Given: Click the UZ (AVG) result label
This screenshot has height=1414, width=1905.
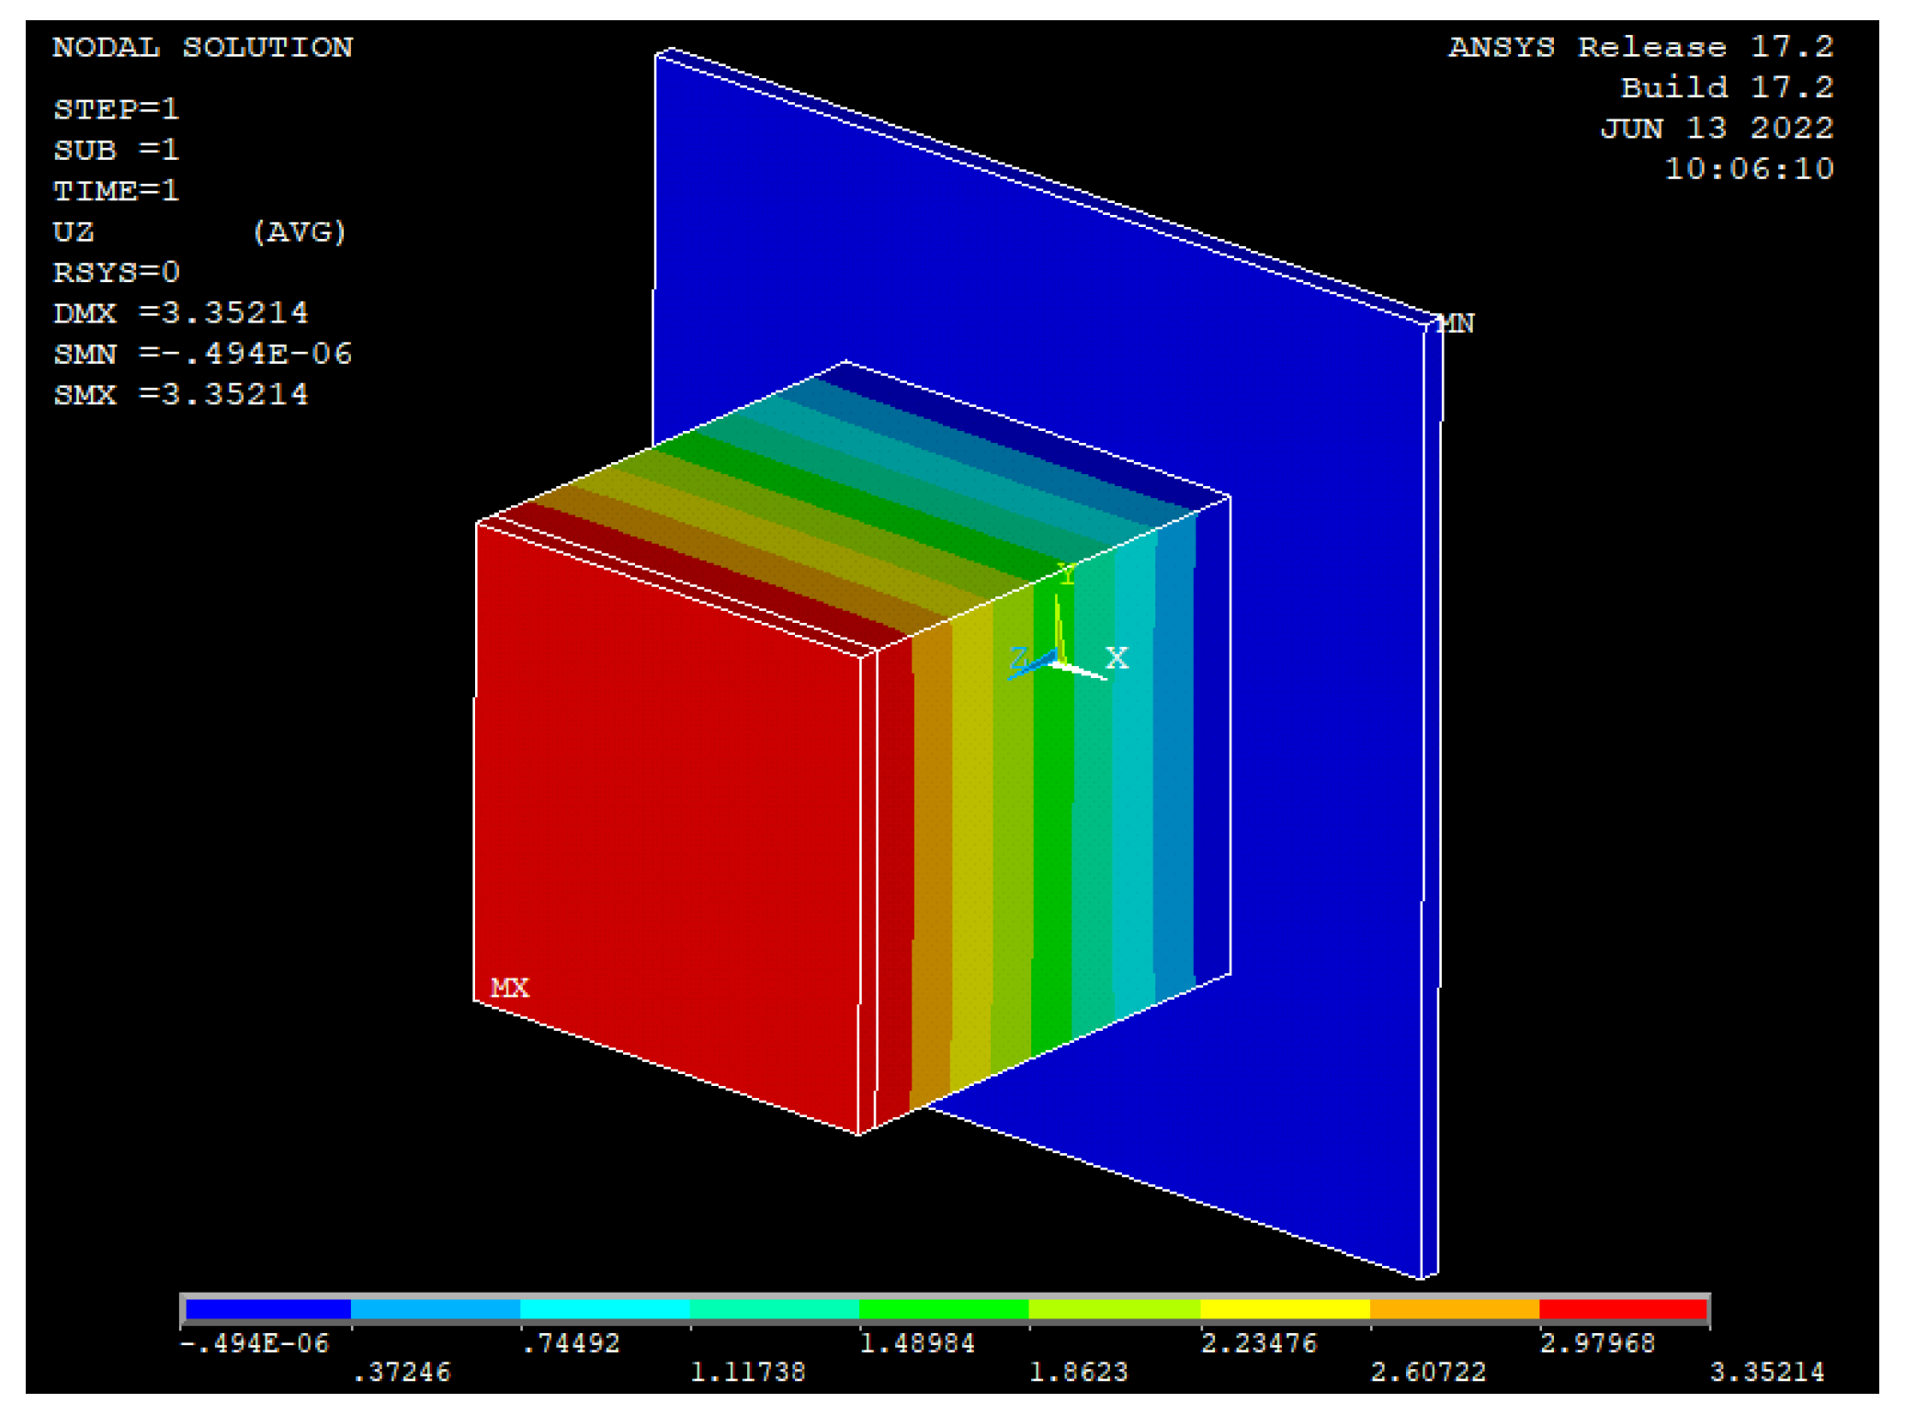Looking at the screenshot, I should coord(199,232).
